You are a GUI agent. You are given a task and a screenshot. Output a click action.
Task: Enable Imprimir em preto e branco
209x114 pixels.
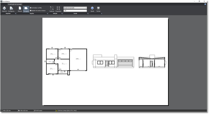[30, 11]
